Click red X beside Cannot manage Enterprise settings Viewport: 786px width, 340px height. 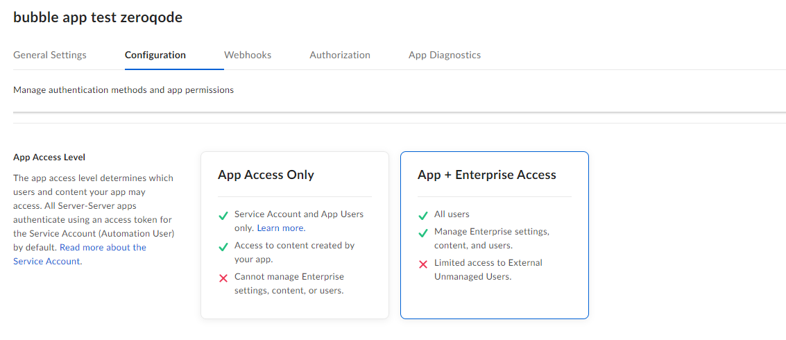click(223, 278)
